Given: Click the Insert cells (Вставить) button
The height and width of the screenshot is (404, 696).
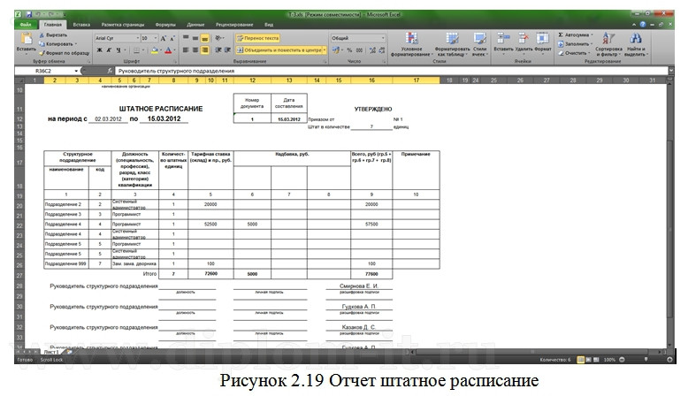Looking at the screenshot, I should tap(503, 42).
